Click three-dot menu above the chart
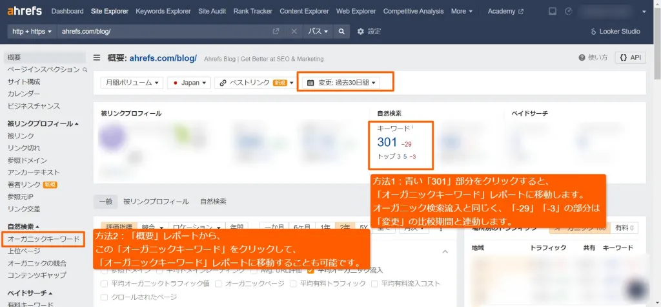The width and height of the screenshot is (661, 307). click(442, 228)
